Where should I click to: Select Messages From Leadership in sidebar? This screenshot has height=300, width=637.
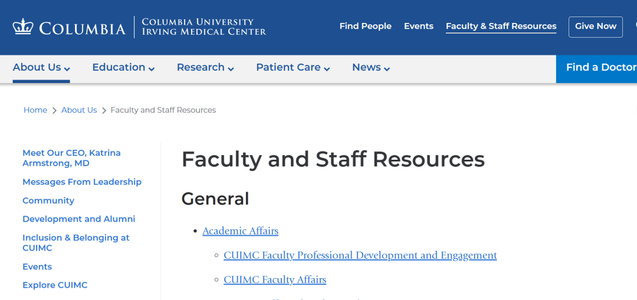pyautogui.click(x=82, y=182)
